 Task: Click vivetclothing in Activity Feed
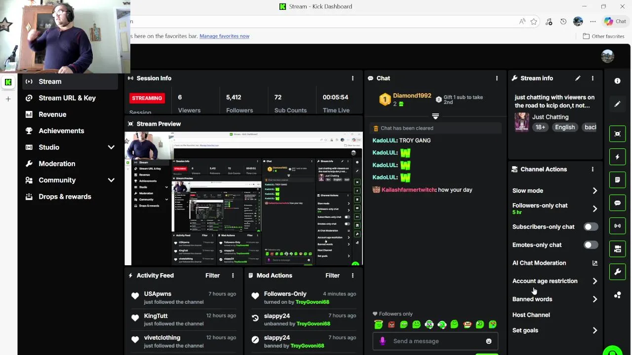click(162, 338)
